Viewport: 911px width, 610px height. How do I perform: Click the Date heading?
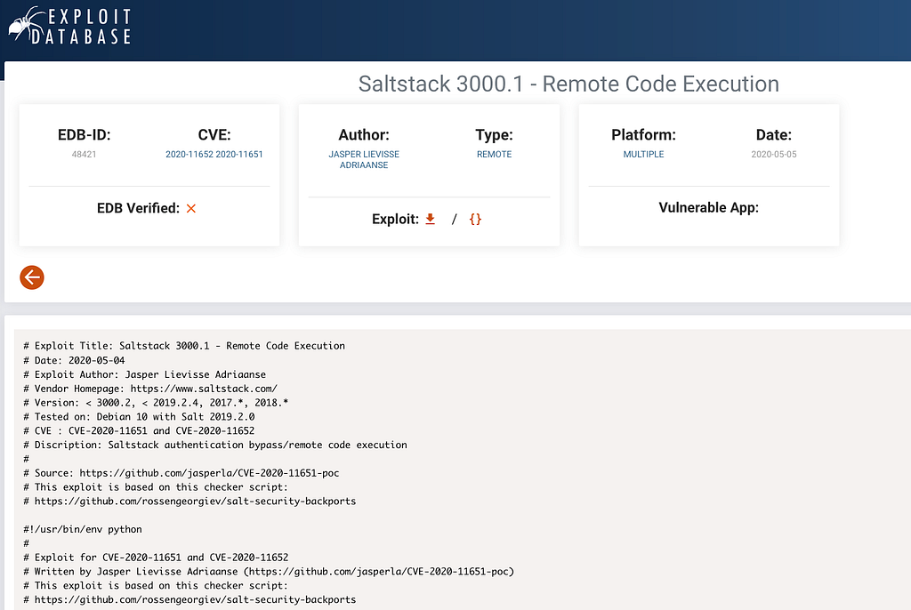[774, 135]
